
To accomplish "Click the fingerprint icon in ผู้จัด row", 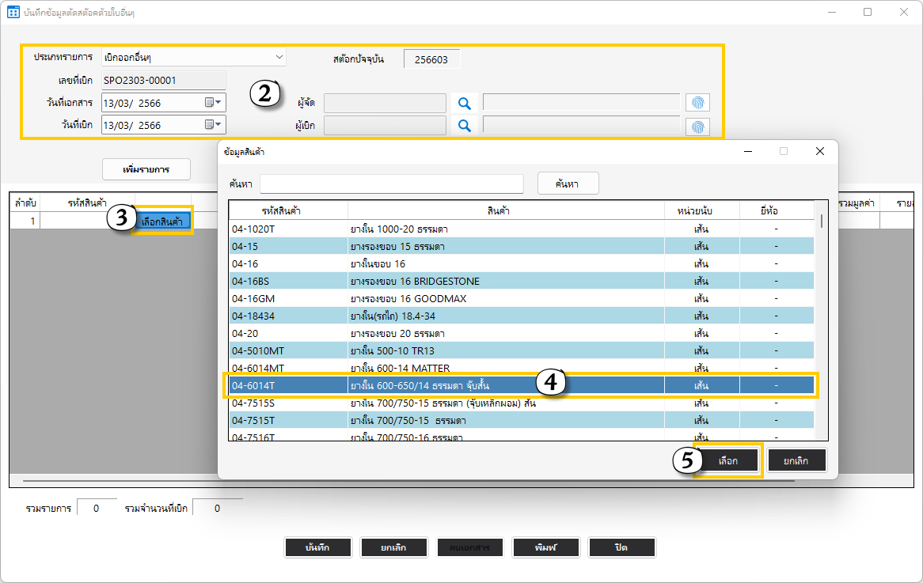I will 697,103.
